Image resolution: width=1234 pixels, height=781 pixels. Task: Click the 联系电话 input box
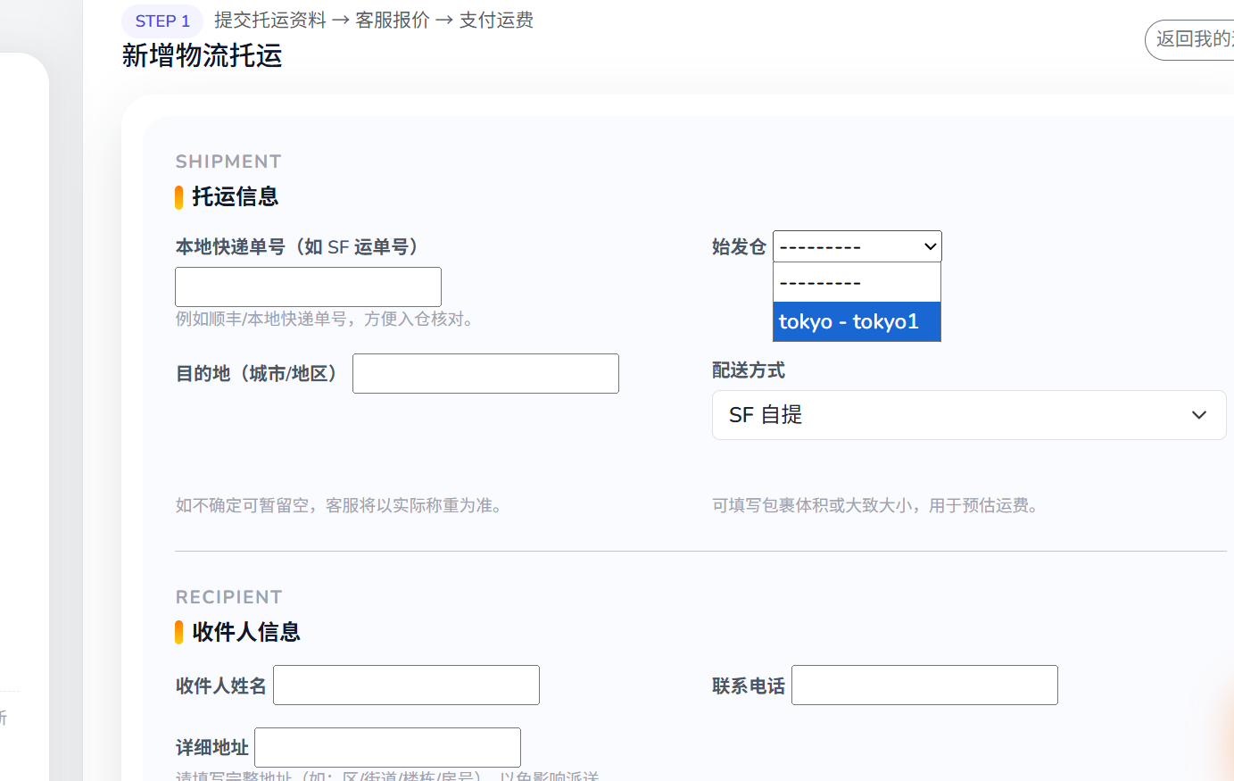point(923,685)
